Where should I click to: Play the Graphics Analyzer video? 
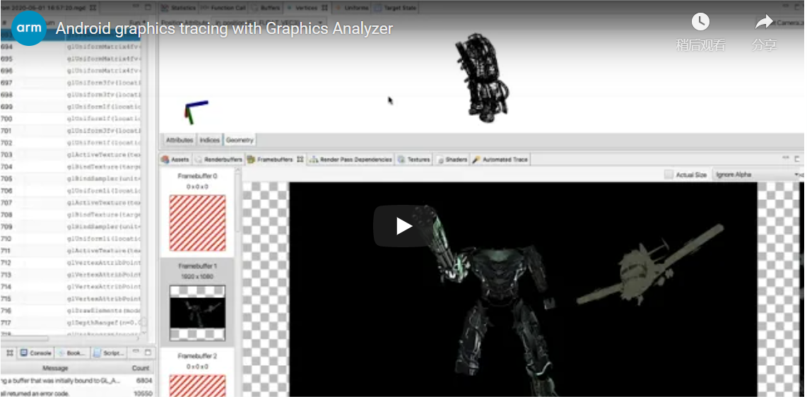coord(403,226)
